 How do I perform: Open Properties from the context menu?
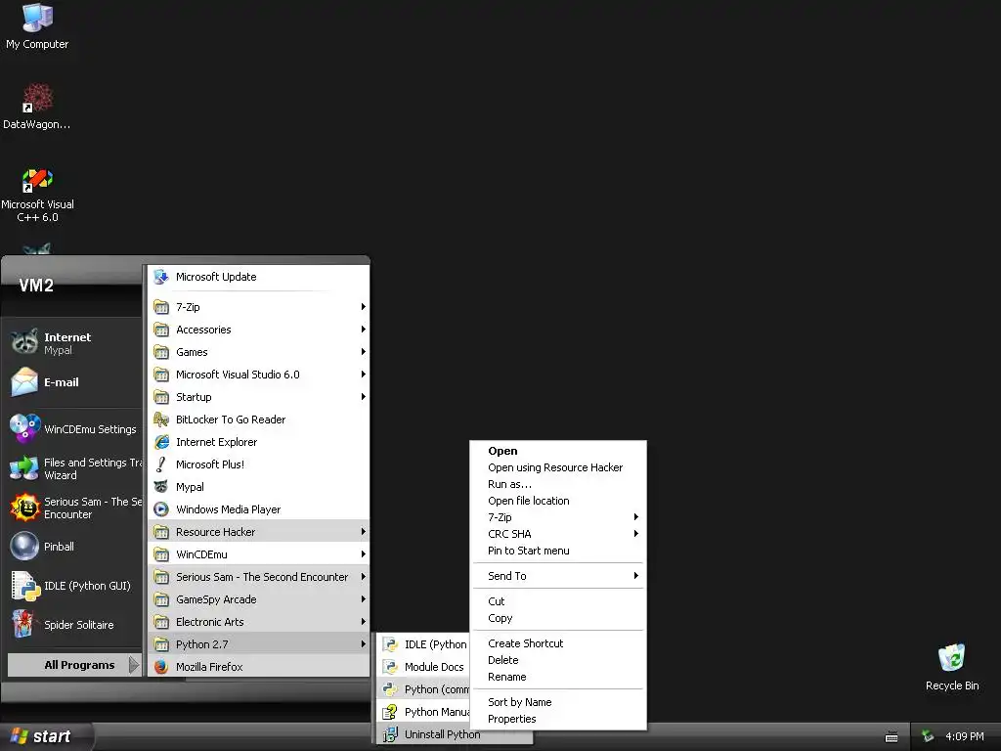(x=558, y=719)
